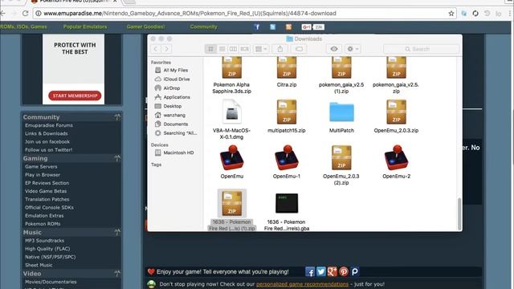
Task: Click the Finder vertical scrollbar
Action: (x=459, y=214)
